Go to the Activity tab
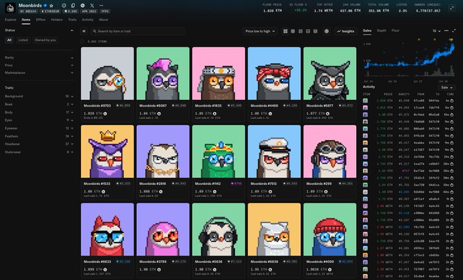This screenshot has height=280, width=463. point(88,20)
